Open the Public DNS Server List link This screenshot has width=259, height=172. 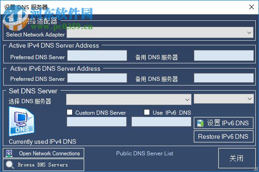144,154
